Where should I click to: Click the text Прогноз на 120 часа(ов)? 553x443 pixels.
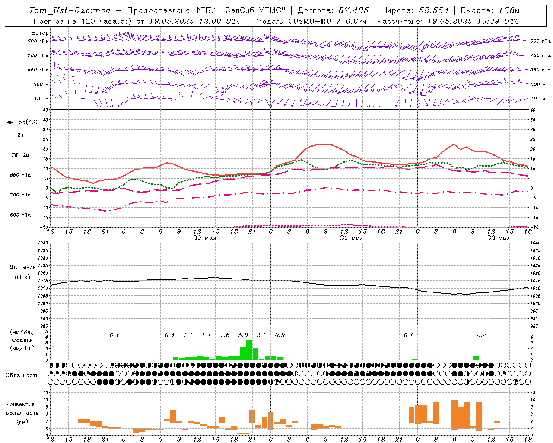pos(83,21)
